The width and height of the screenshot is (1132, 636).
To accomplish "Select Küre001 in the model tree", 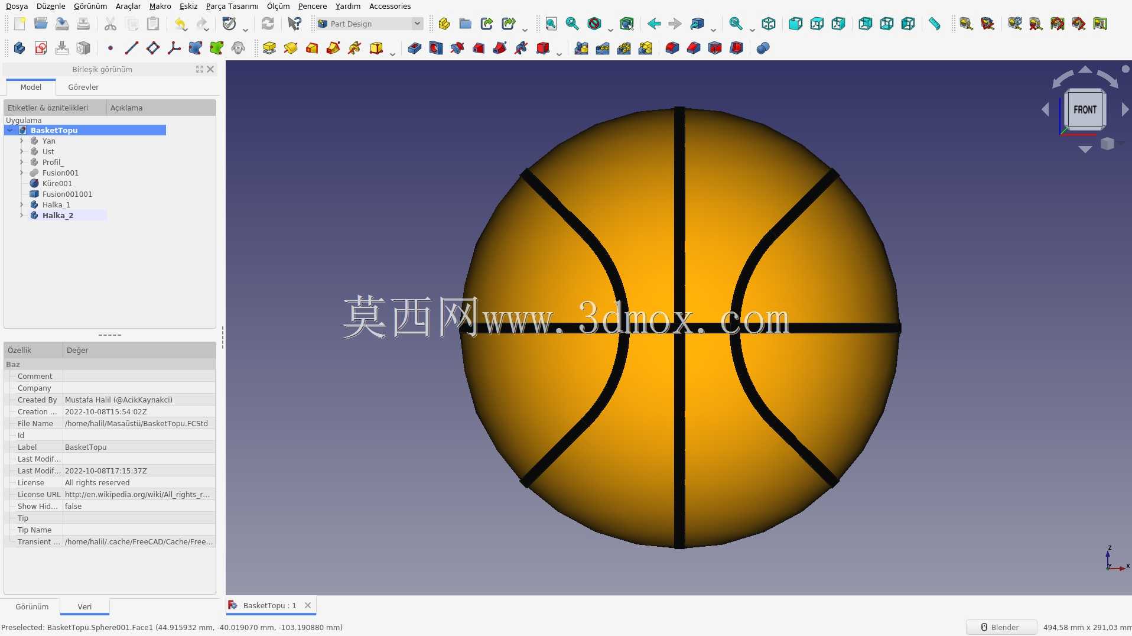I will pos(57,183).
